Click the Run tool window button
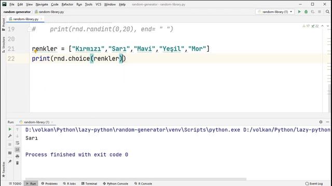Screen dimensions: 332x186 tap(31, 183)
